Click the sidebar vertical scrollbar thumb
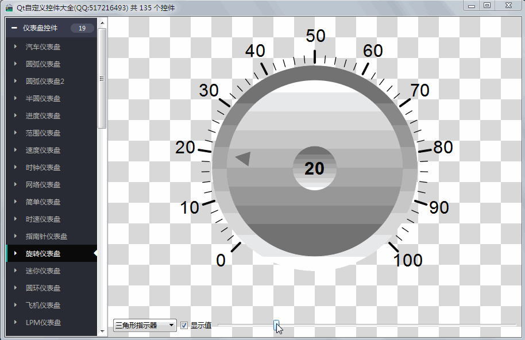This screenshot has width=525, height=340. pyautogui.click(x=102, y=78)
